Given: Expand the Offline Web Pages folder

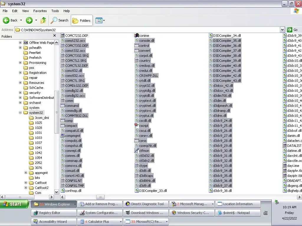Looking at the screenshot, I should pos(20,42).
